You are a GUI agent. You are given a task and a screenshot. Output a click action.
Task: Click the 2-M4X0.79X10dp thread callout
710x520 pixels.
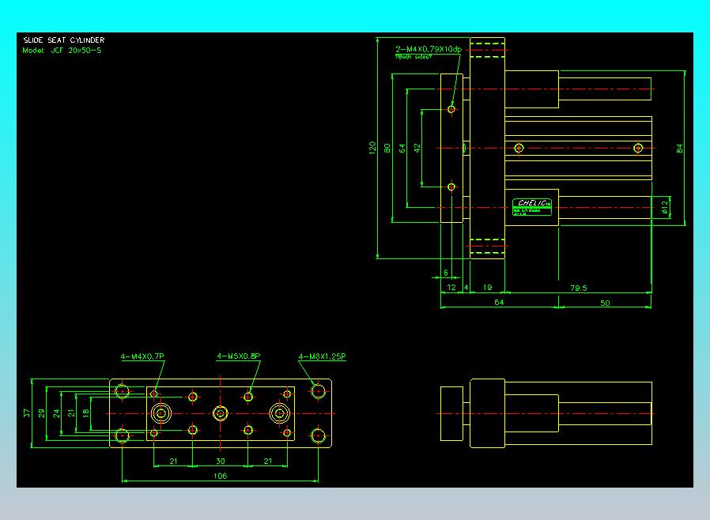(429, 49)
